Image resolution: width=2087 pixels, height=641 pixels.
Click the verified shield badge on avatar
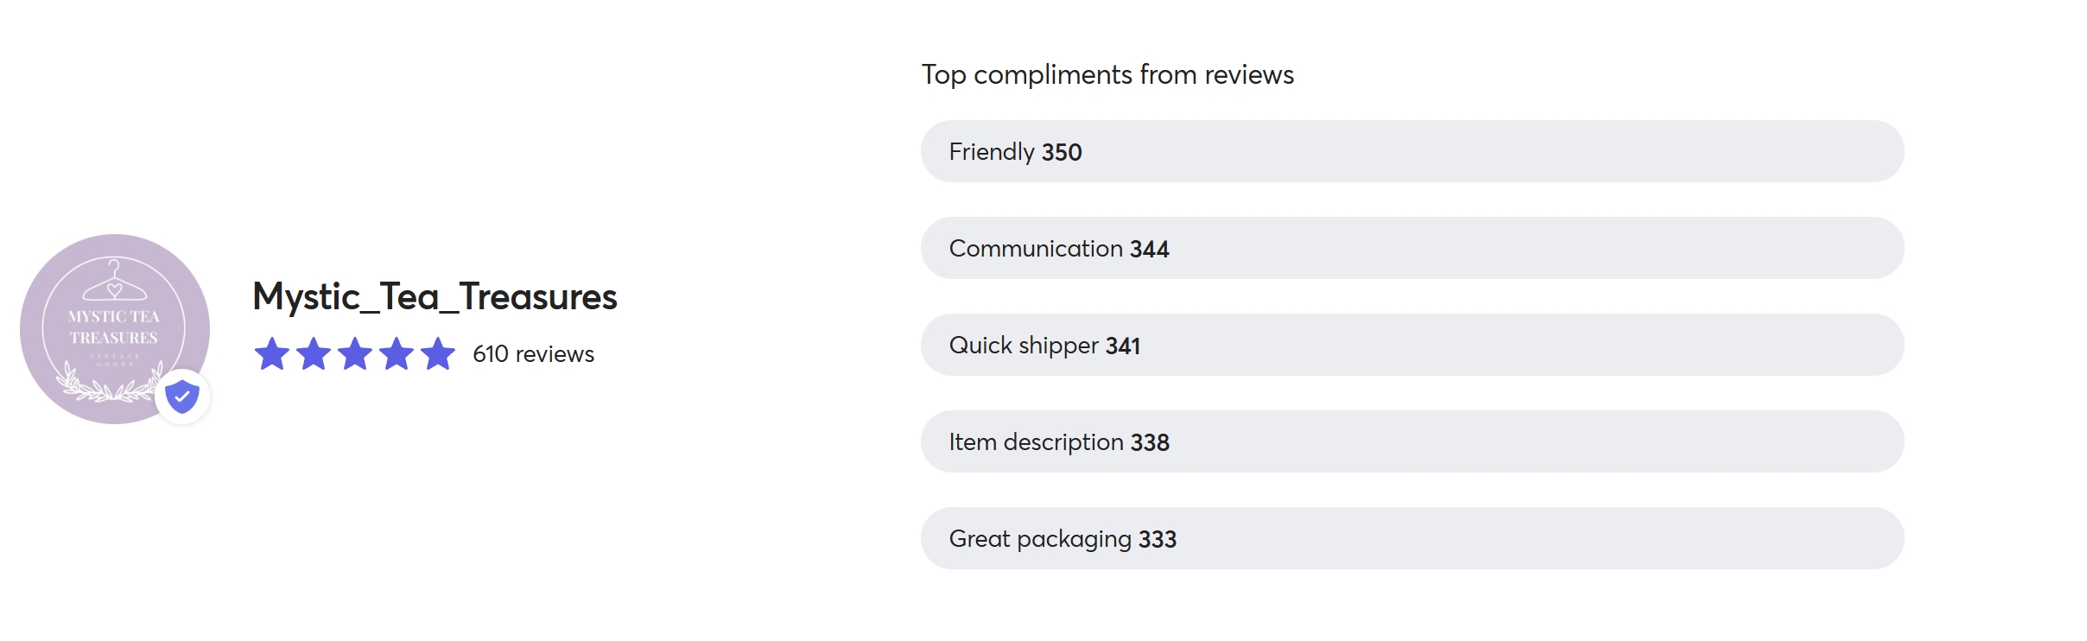pos(182,397)
